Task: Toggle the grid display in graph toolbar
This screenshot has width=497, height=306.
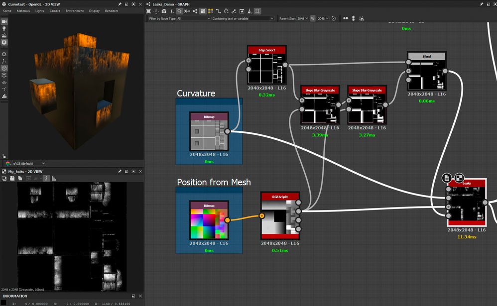Action: (x=257, y=11)
